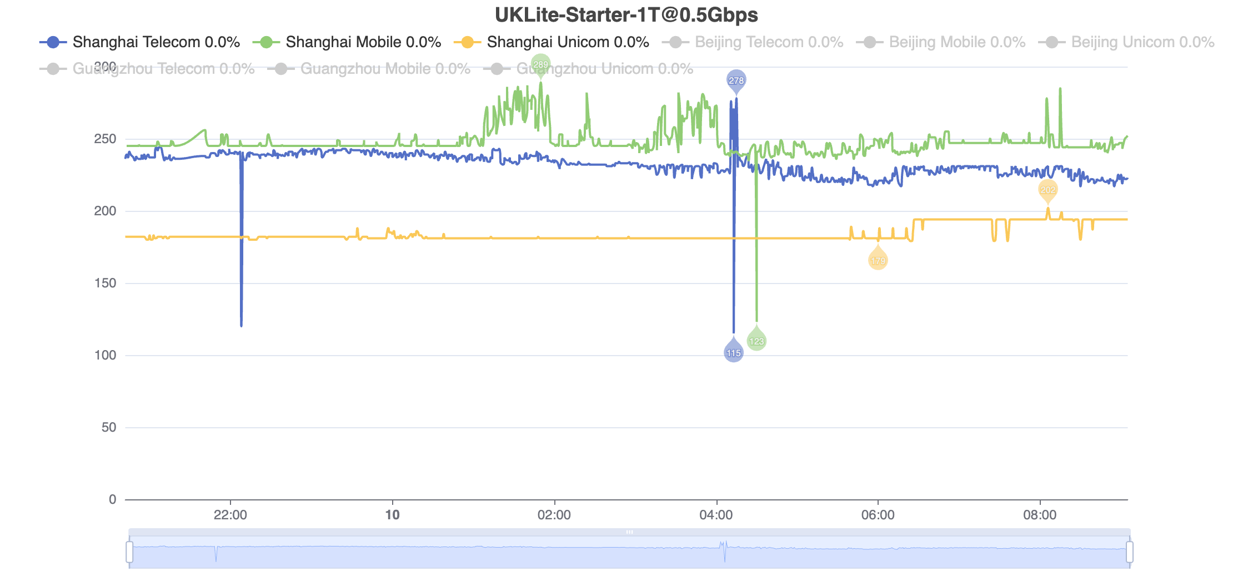This screenshot has width=1253, height=577.
Task: Click the right zoom slider handle
Action: click(x=1130, y=552)
